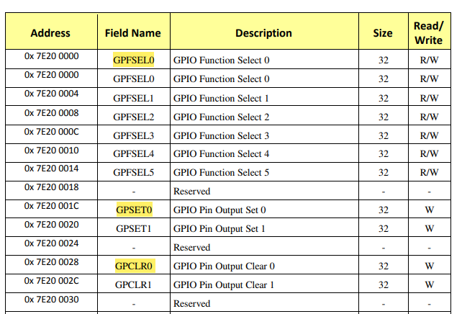Click the highlighted GPSET0 field name
The height and width of the screenshot is (314, 462).
[133, 210]
